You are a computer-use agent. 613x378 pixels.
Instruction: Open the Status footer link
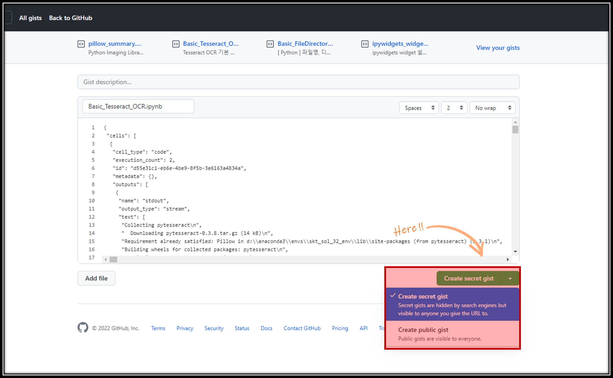pyautogui.click(x=242, y=328)
